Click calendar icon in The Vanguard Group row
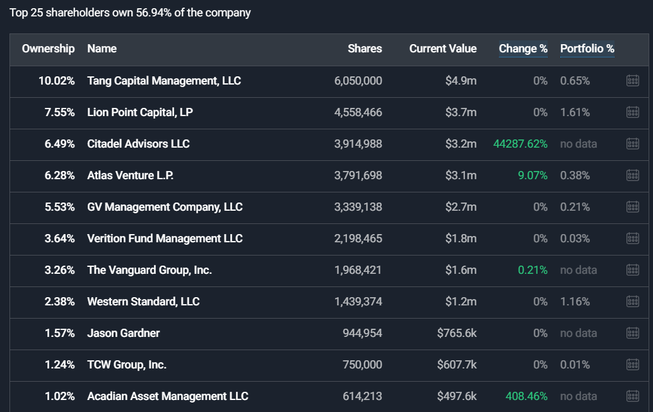This screenshot has height=412, width=653. 633,270
